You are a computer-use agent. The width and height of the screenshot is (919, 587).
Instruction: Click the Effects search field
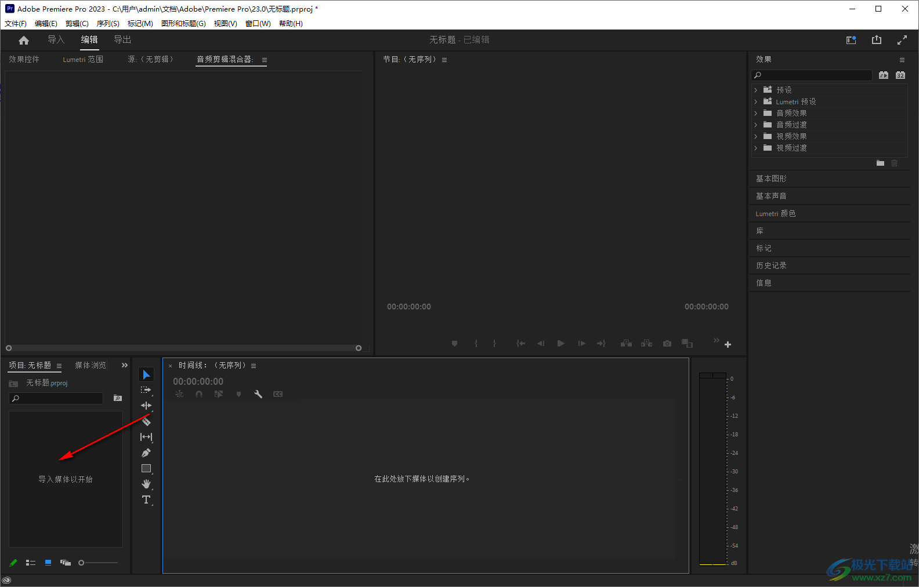(x=812, y=75)
